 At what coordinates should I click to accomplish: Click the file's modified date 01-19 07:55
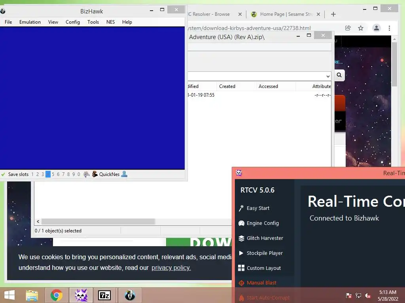pos(201,95)
